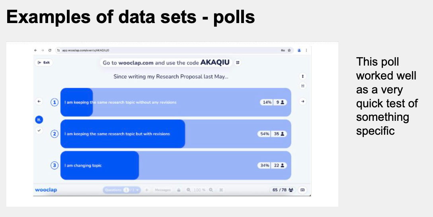Go to the next question arrow

pyautogui.click(x=303, y=101)
